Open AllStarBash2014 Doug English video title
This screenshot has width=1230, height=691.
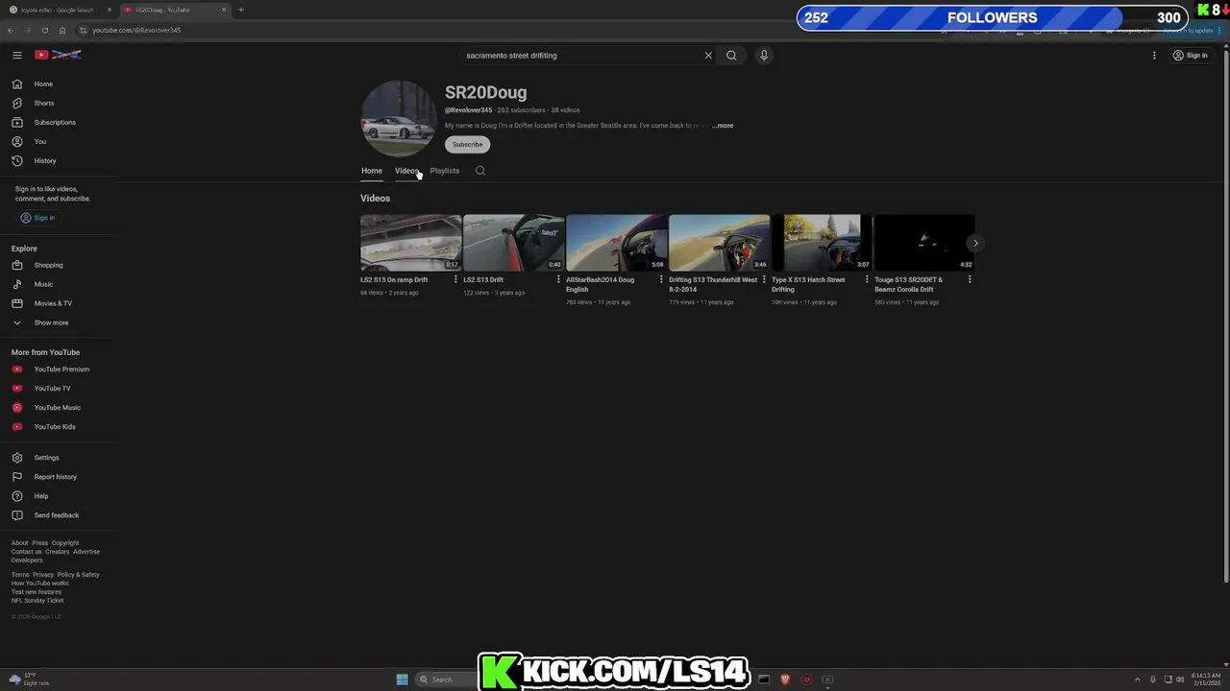coord(601,284)
